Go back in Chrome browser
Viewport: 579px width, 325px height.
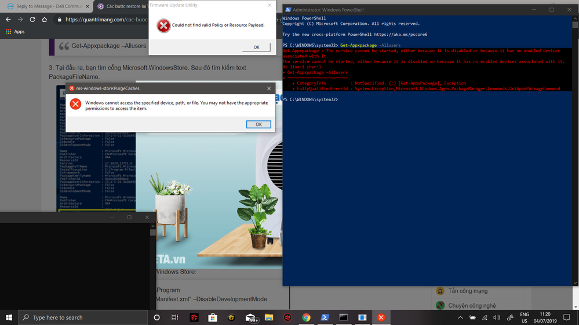8,20
